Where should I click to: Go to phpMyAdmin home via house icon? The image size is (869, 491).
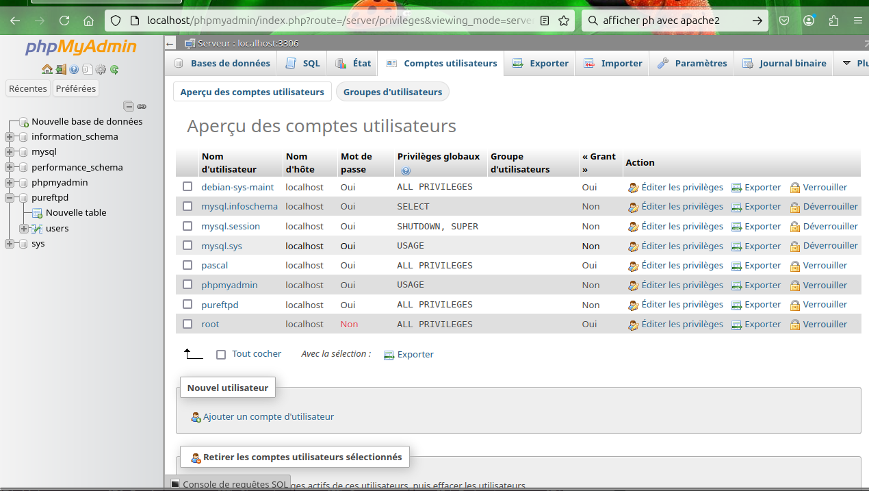click(x=47, y=69)
